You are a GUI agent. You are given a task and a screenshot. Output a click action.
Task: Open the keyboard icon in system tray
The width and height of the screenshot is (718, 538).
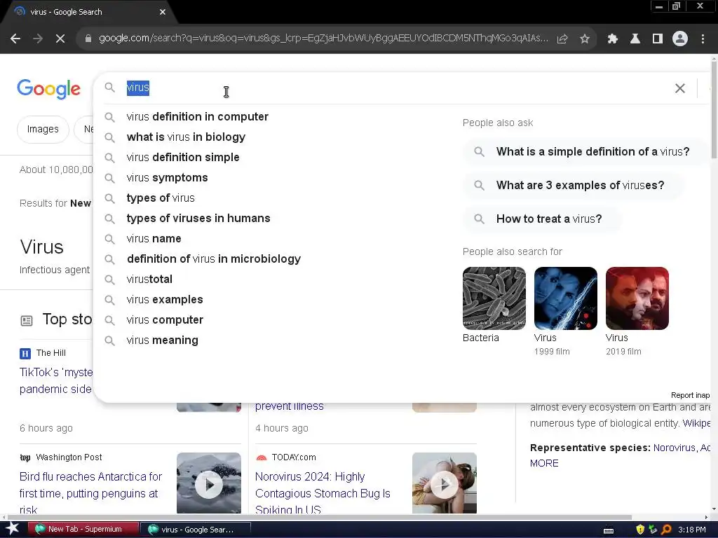pyautogui.click(x=609, y=530)
